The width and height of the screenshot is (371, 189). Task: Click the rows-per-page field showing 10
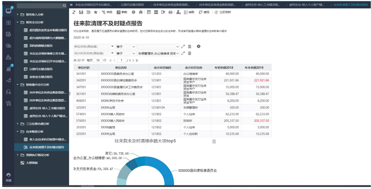click(x=98, y=60)
